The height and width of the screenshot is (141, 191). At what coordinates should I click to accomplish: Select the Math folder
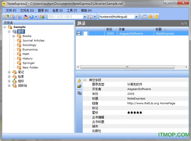(x=26, y=54)
